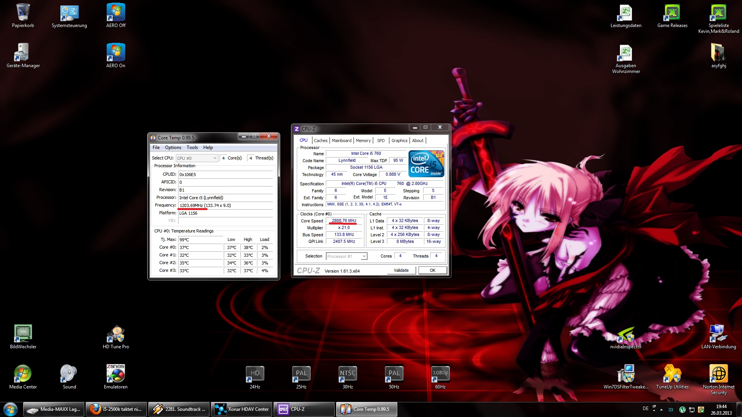This screenshot has width=742, height=417.
Task: Open the Papierkorb recycle bin icon
Action: click(23, 13)
